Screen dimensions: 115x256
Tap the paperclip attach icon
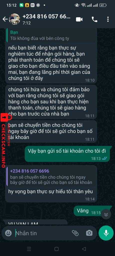click(75, 233)
